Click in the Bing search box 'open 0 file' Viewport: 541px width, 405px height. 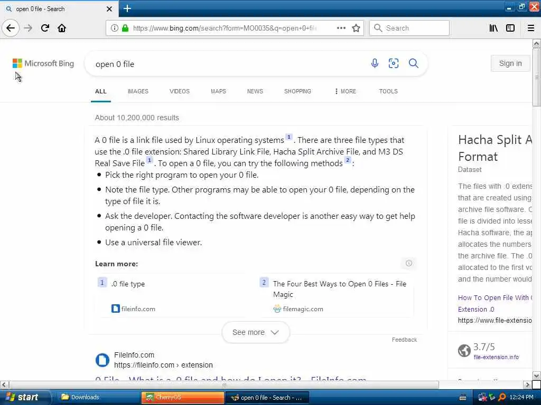228,64
